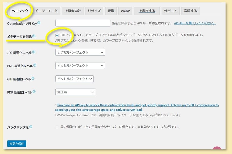Toggle the メタデータを削除 checkbox

tap(57, 35)
